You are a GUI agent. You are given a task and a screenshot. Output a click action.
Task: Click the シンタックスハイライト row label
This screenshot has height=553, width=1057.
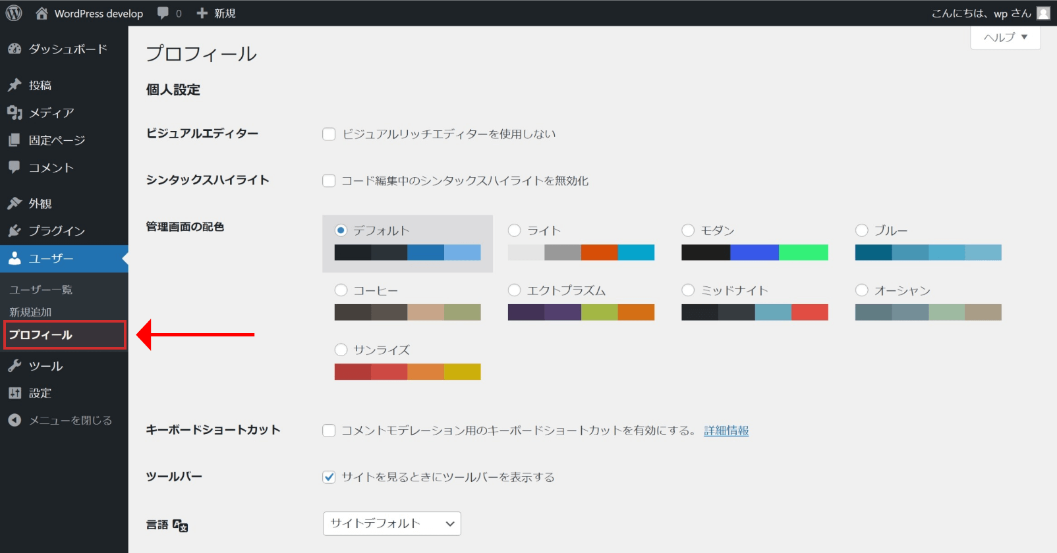(x=208, y=180)
